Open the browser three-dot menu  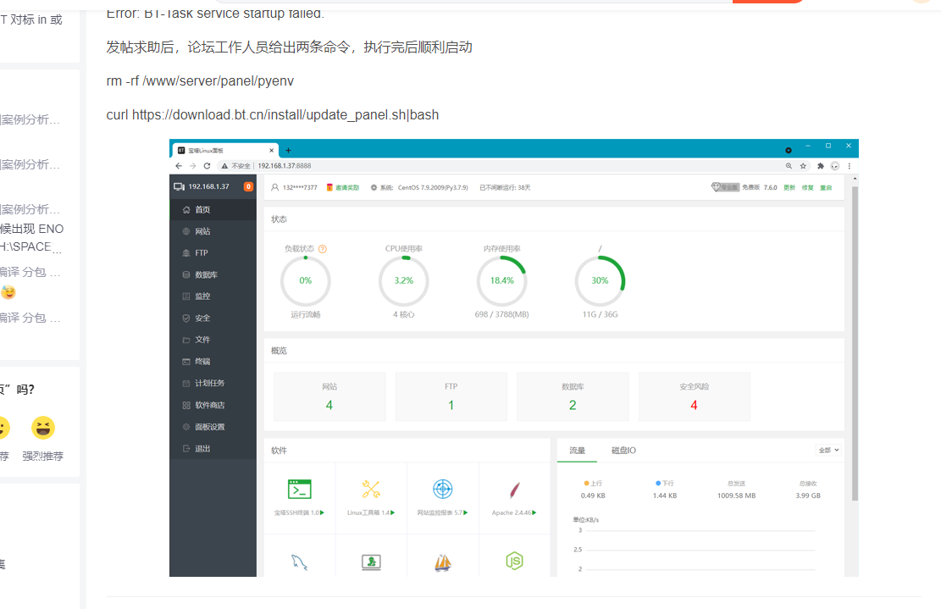coord(850,166)
